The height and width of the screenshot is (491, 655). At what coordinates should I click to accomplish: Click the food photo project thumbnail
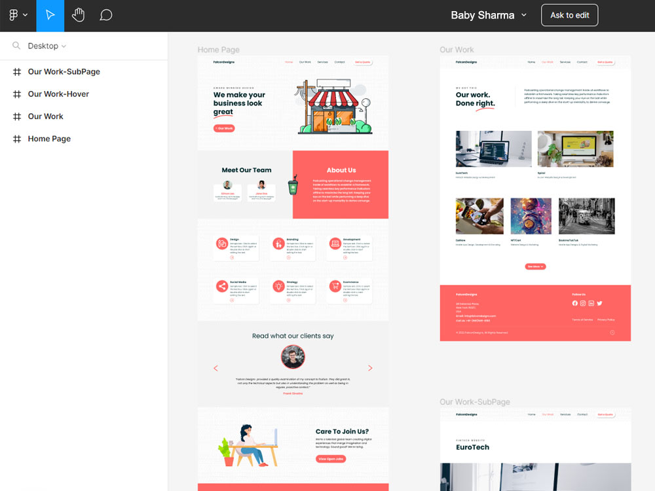(x=479, y=216)
